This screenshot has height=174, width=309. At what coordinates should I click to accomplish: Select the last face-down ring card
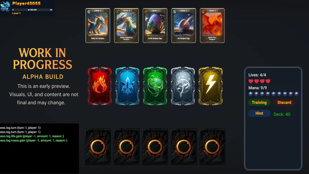pos(212,147)
